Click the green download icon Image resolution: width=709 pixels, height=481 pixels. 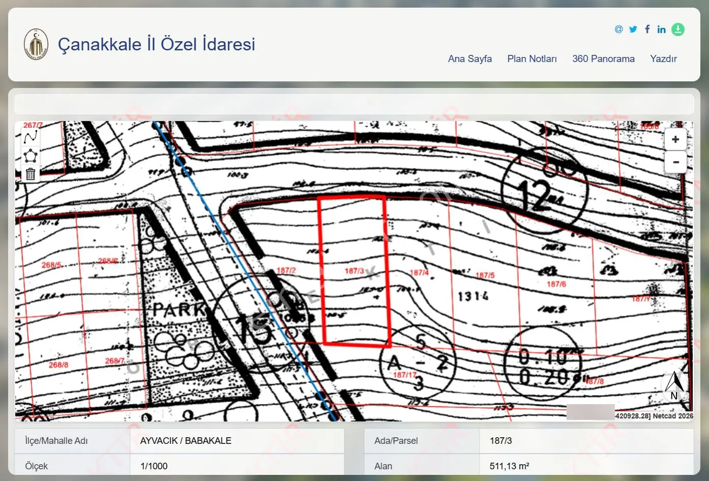(x=678, y=30)
